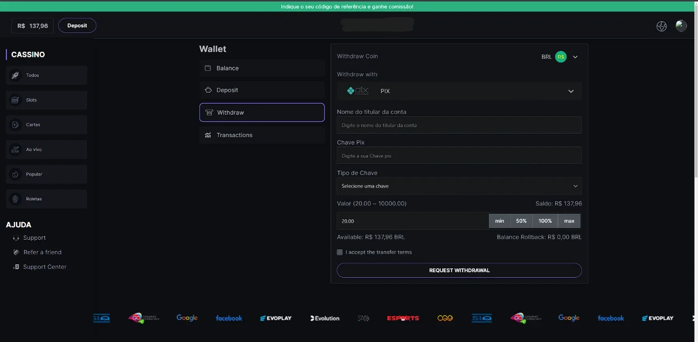Image resolution: width=698 pixels, height=342 pixels.
Task: Open the Refer a friend link
Action: point(42,252)
